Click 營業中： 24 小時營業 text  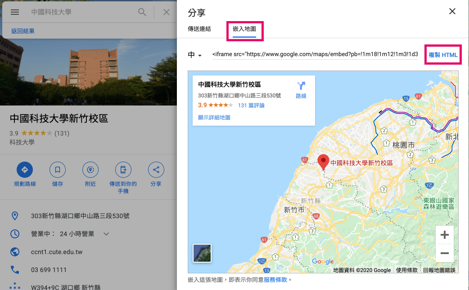point(63,234)
